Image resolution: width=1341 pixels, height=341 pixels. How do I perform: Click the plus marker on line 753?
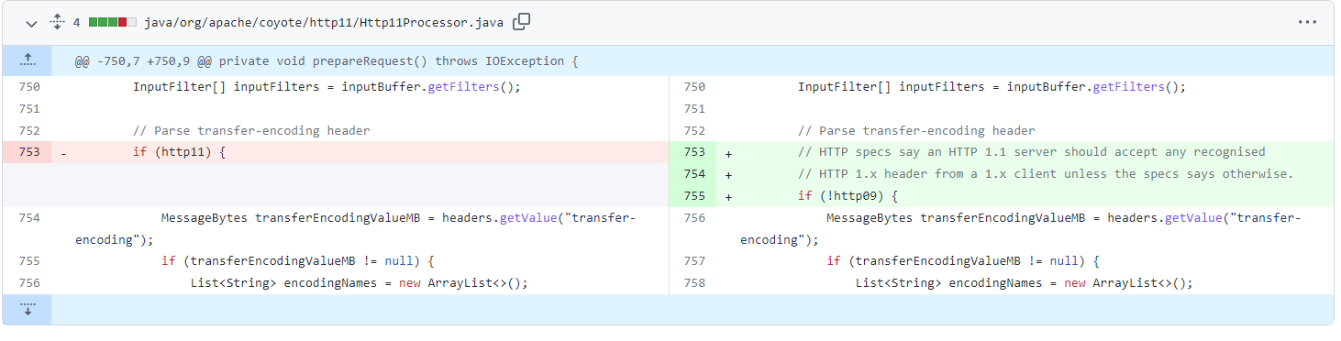(x=728, y=153)
